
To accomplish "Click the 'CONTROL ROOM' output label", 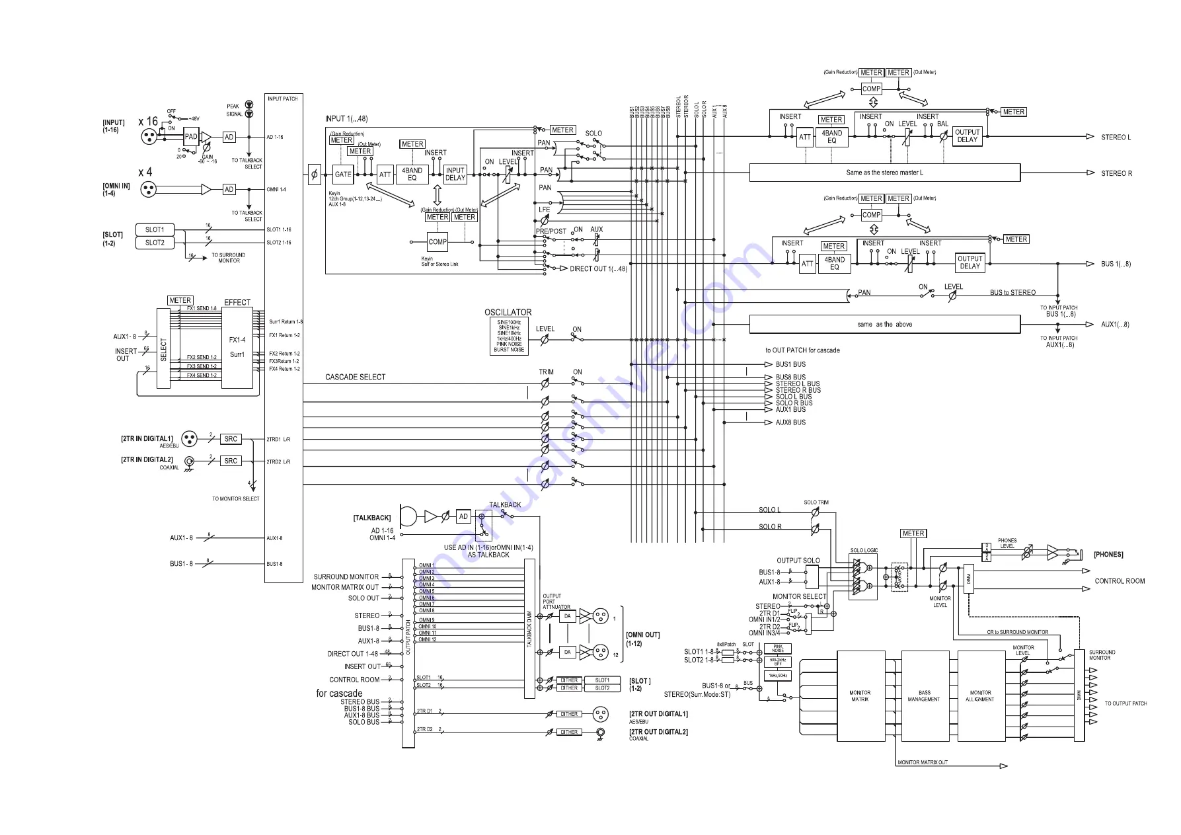I will (1120, 581).
